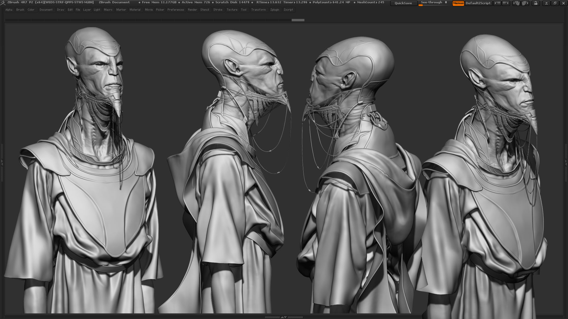Open the Brush menu

(x=20, y=10)
